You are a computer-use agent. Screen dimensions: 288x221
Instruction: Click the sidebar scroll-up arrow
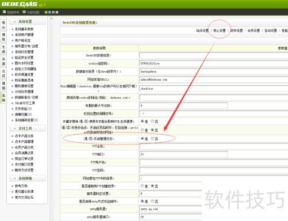point(51,18)
